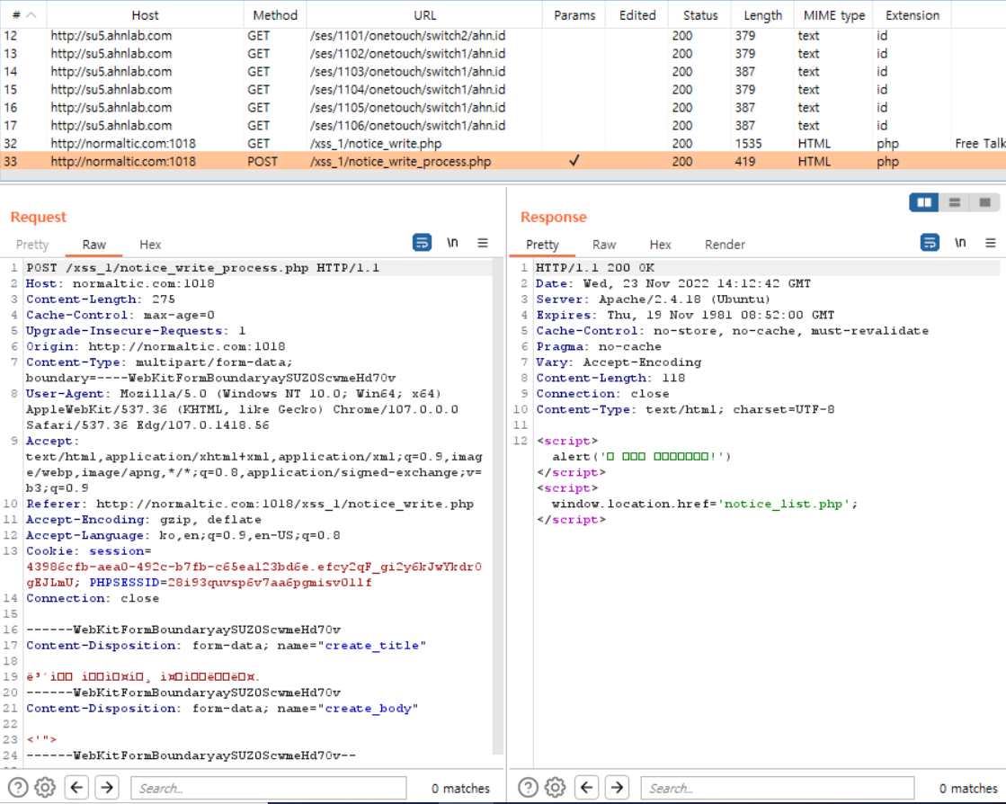The height and width of the screenshot is (804, 1006).
Task: Select history row 13 /ses/1102 request
Action: (503, 53)
